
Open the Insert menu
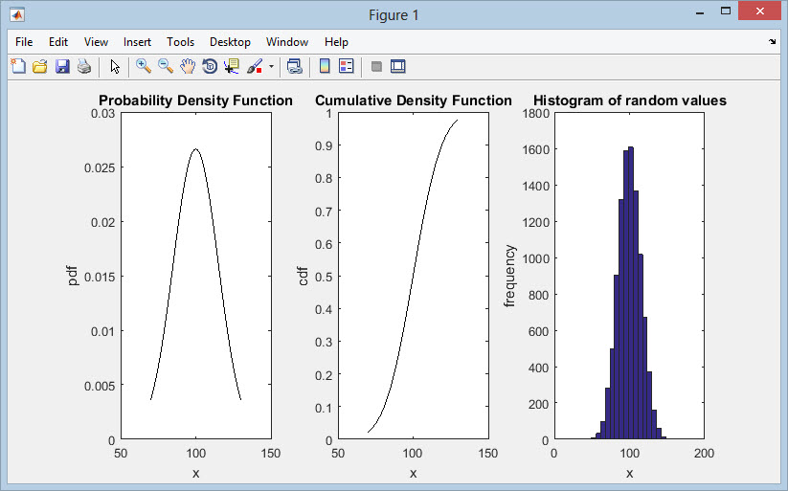pyautogui.click(x=137, y=42)
